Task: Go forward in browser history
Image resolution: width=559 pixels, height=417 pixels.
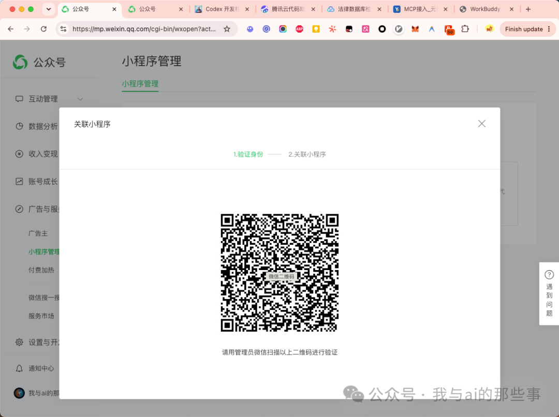Action: pos(27,29)
